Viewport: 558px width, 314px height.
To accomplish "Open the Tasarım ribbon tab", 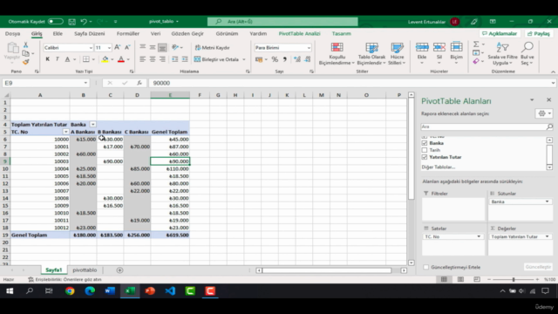I will 341,33.
